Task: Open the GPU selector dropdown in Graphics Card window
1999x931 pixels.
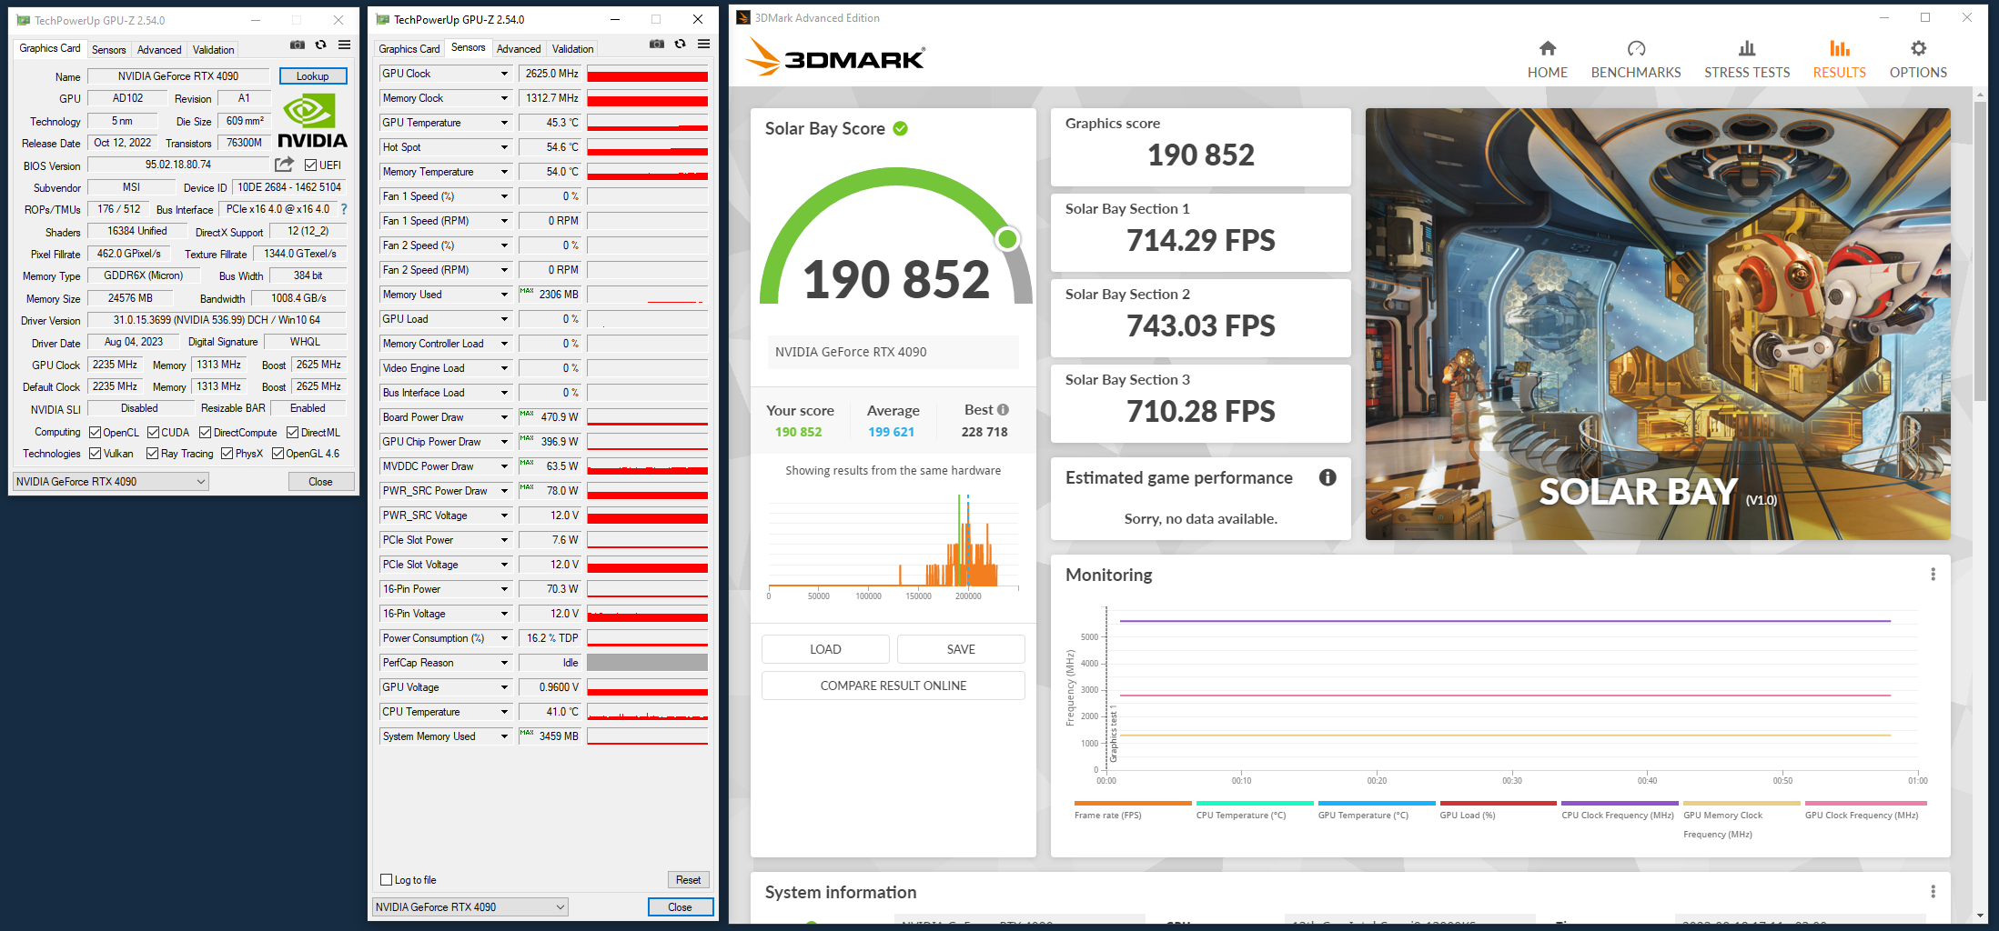Action: [111, 482]
